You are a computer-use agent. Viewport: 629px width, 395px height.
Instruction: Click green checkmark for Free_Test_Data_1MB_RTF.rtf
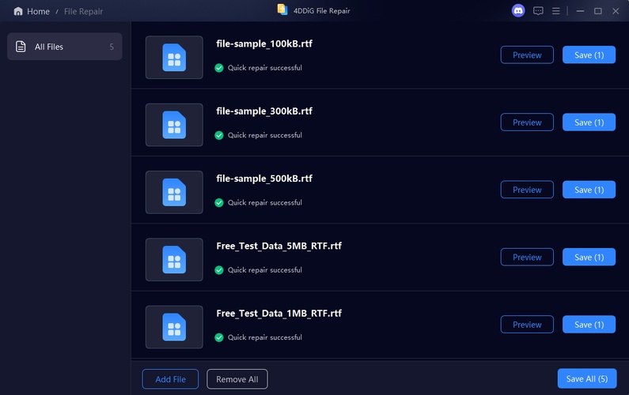(219, 337)
